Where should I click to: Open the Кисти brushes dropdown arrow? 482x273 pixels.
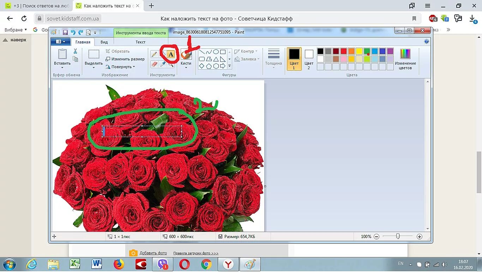coord(186,67)
